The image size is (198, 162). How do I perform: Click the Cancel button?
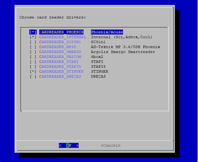[x=111, y=145]
